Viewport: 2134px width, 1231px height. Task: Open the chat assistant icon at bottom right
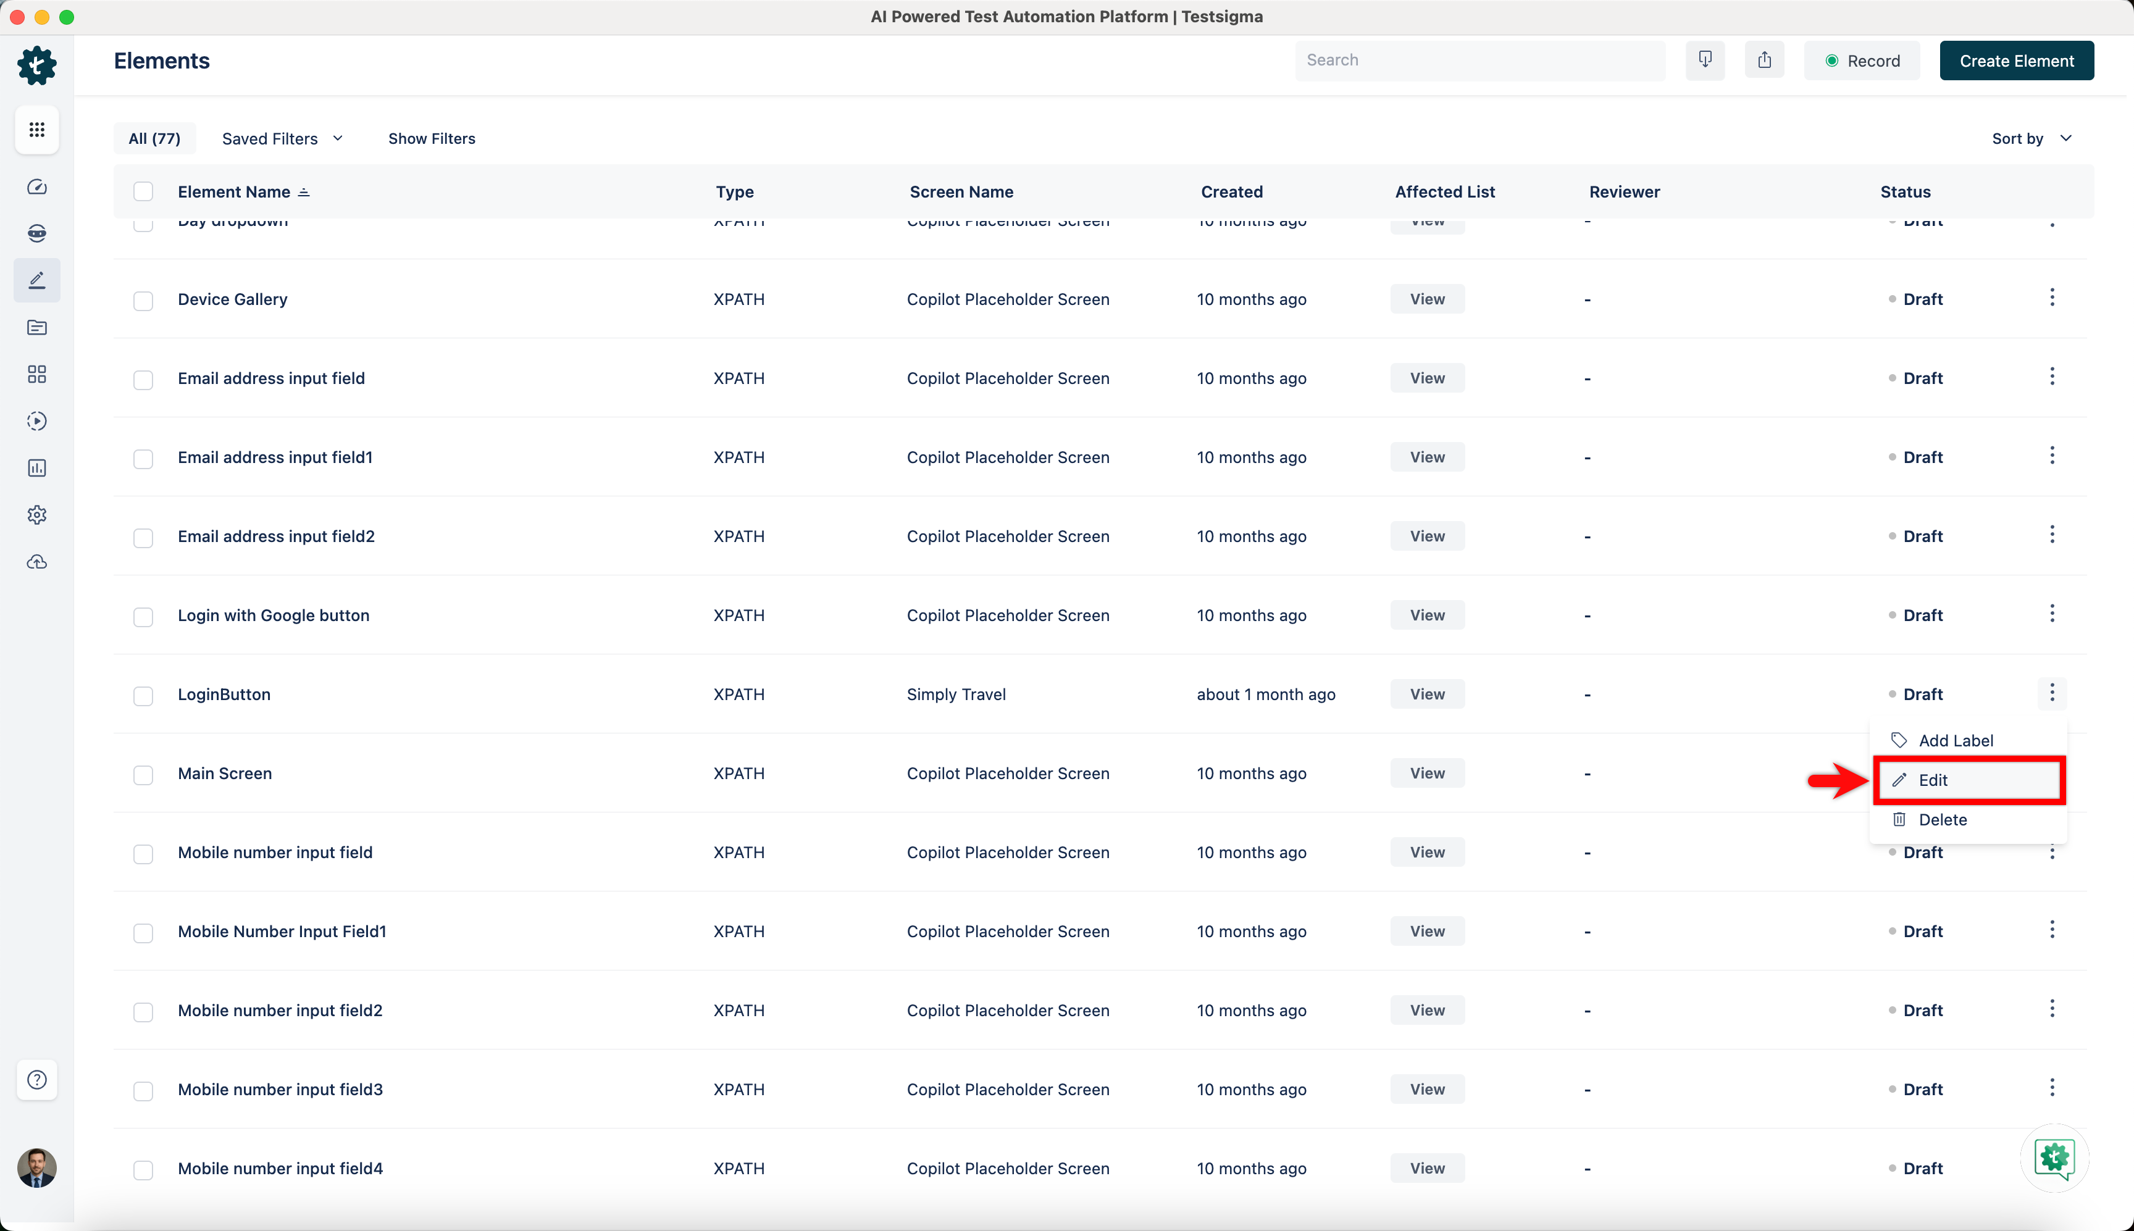pos(2054,1158)
